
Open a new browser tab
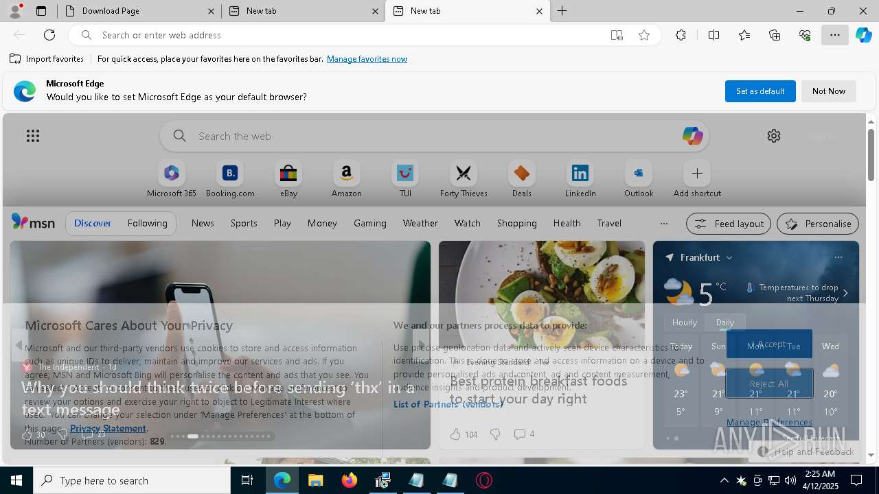pos(562,11)
